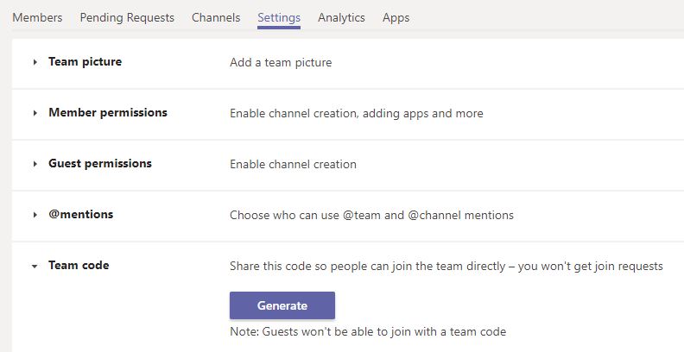Click "Enable channel creation, adding apps" text
Image resolution: width=684 pixels, height=352 pixels.
pos(329,114)
